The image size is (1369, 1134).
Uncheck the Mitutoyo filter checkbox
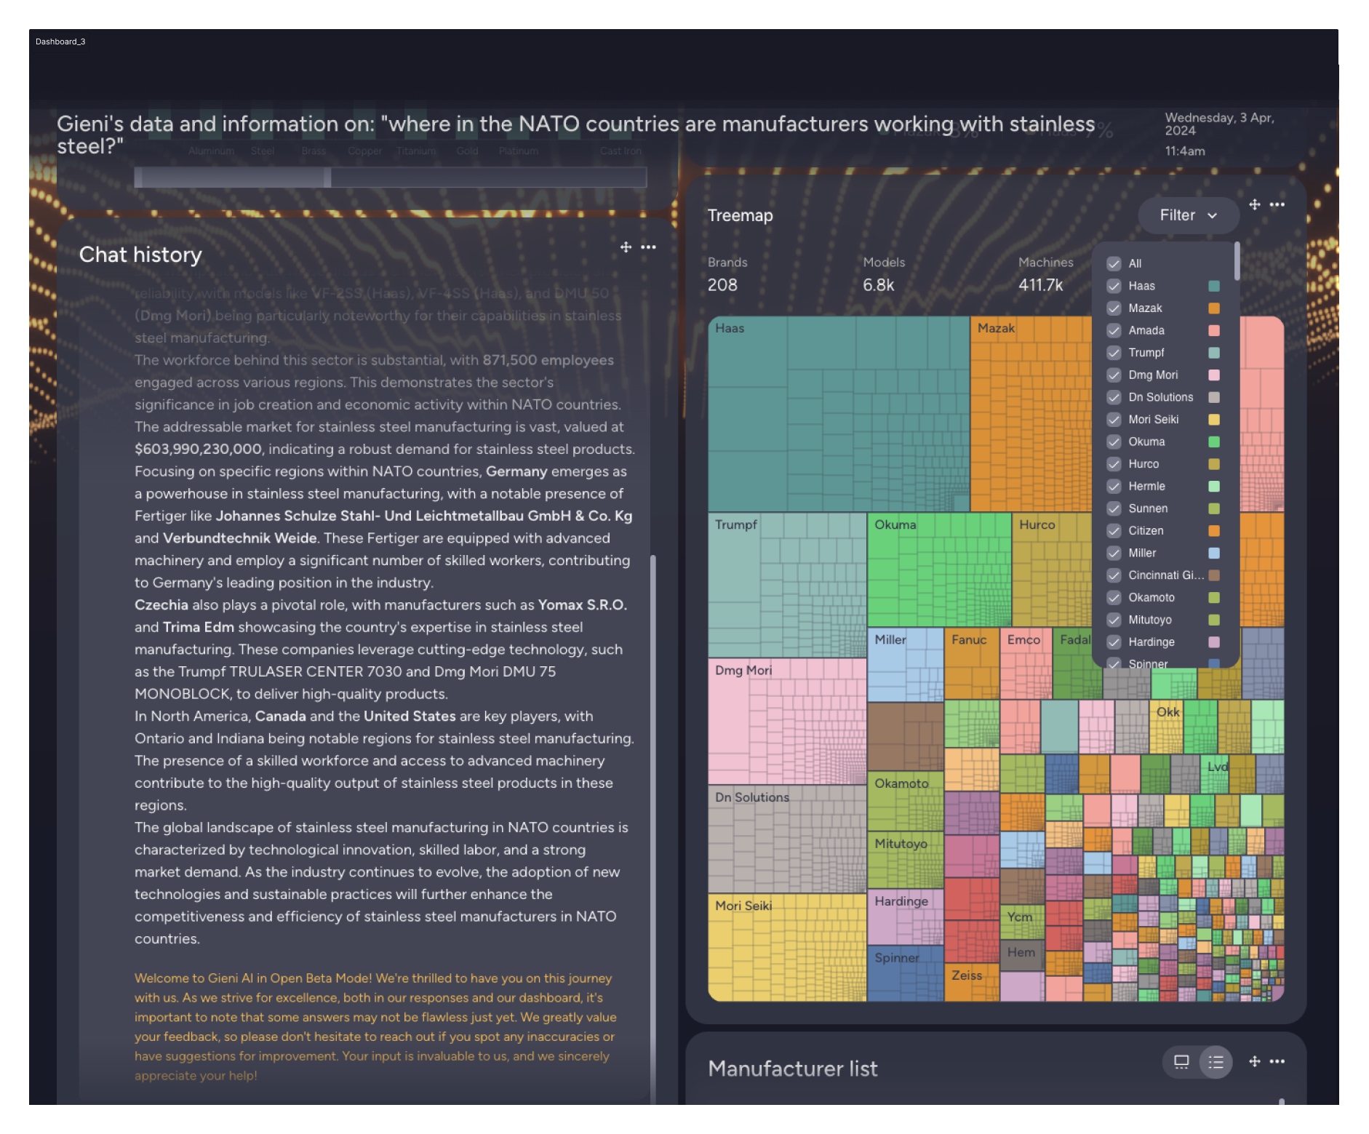(x=1114, y=620)
